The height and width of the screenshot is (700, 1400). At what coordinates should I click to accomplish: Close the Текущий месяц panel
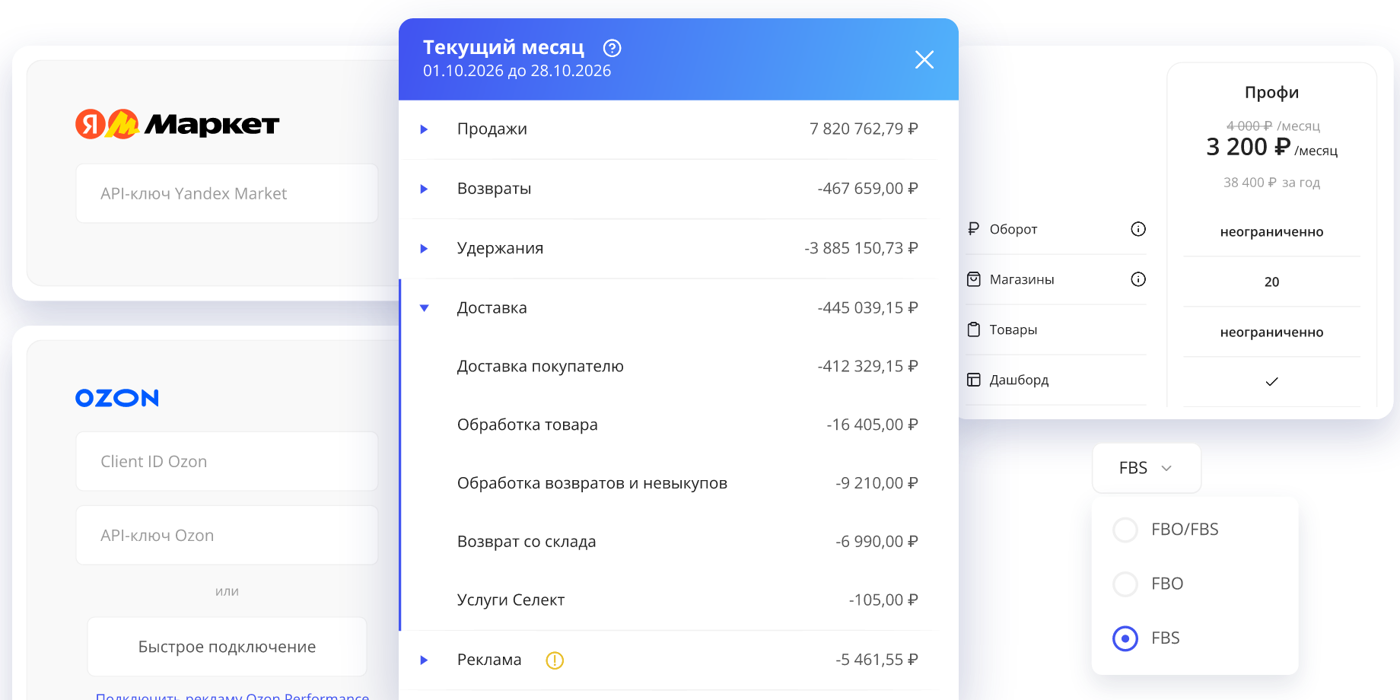pyautogui.click(x=924, y=59)
